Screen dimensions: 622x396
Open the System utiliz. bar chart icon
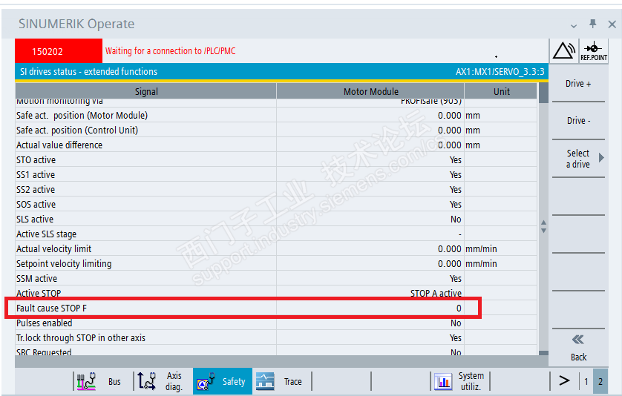pos(444,381)
